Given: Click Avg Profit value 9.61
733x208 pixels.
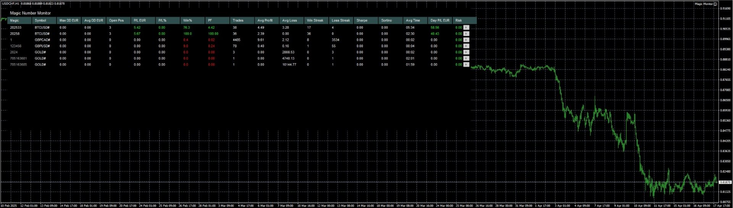Looking at the screenshot, I should tap(261, 40).
